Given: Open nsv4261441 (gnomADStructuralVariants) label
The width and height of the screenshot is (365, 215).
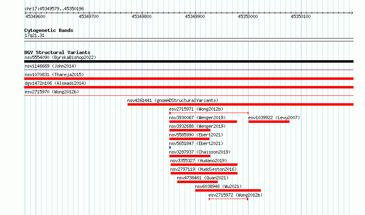Looking at the screenshot, I should click(x=173, y=100).
